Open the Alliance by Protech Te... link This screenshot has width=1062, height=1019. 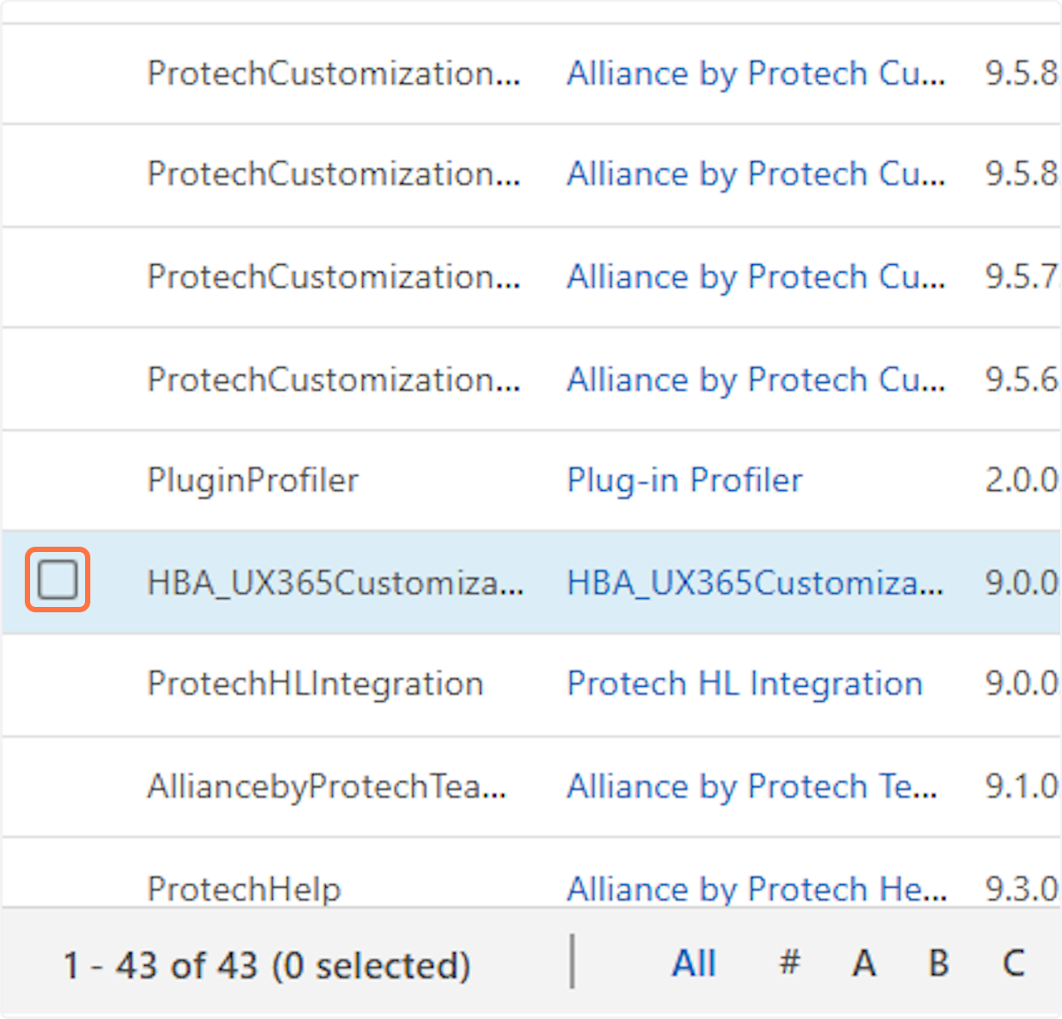(751, 787)
